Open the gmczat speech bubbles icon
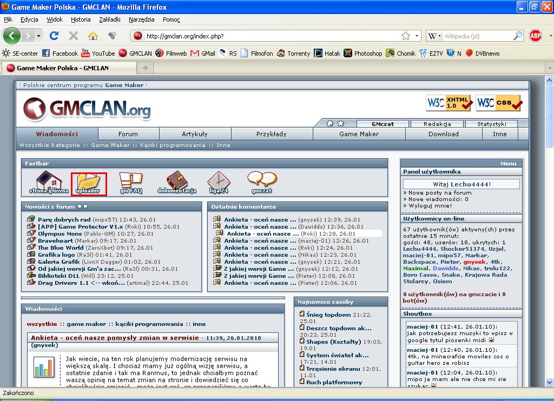This screenshot has height=401, width=554. (x=262, y=181)
